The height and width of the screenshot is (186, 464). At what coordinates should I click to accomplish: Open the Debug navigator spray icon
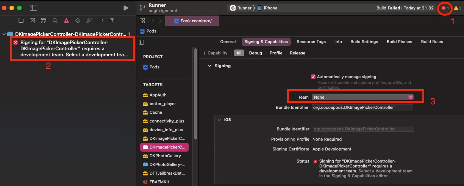pos(89,20)
